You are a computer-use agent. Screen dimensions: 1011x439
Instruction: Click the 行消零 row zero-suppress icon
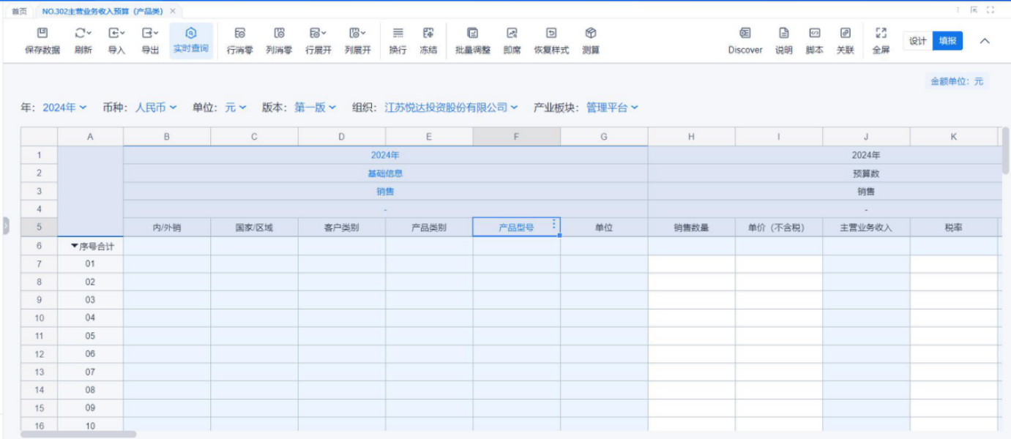point(239,34)
